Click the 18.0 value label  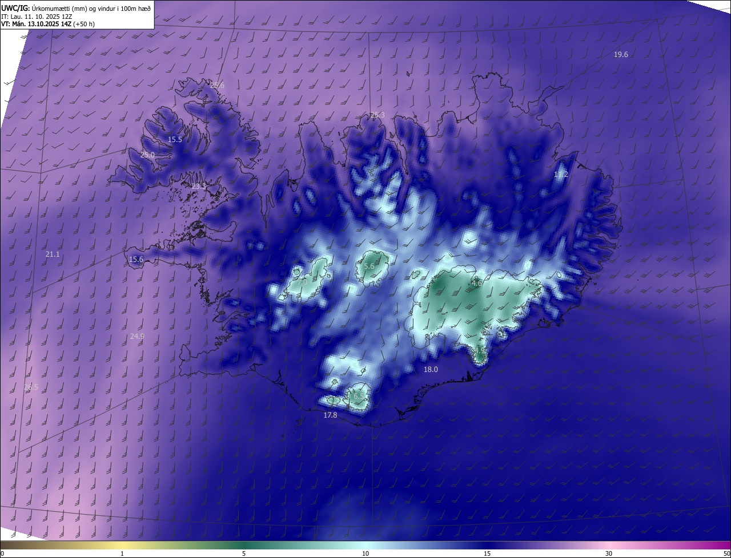pyautogui.click(x=431, y=370)
